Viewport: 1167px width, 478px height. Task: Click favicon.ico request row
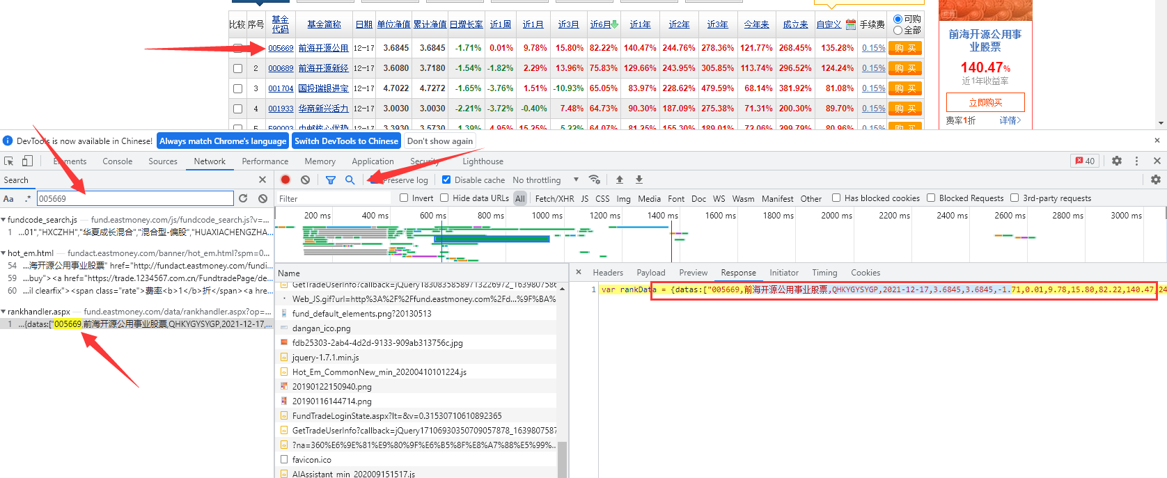pos(416,459)
